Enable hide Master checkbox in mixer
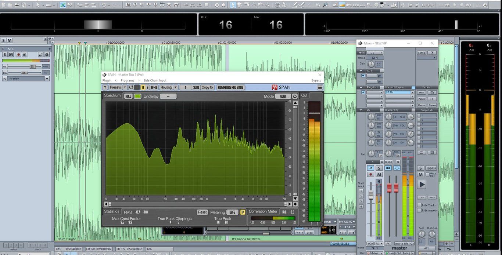 point(419,210)
